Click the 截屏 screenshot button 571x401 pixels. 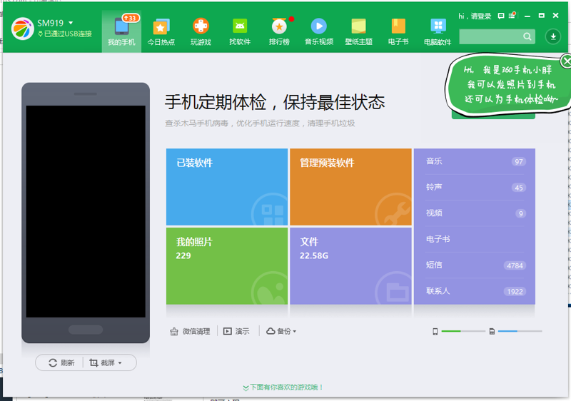tap(102, 362)
